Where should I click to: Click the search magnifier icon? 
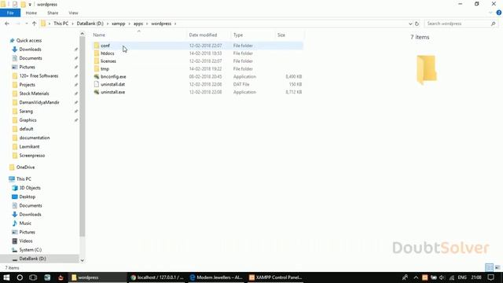click(x=493, y=24)
